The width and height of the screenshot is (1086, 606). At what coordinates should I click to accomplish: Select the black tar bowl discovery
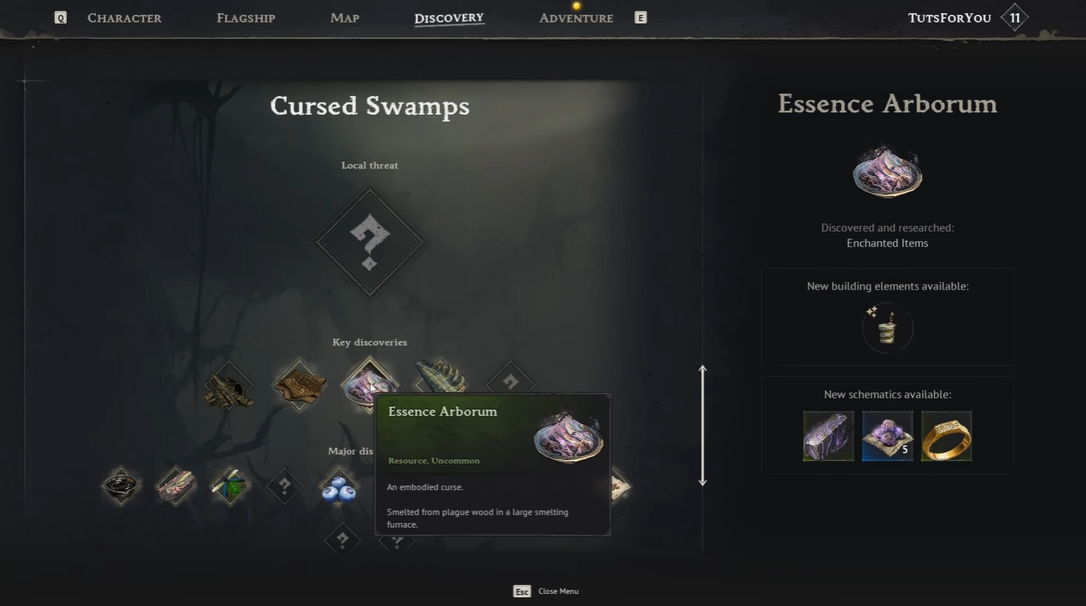[121, 487]
